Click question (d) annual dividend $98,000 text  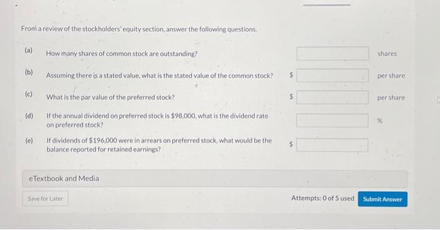point(157,120)
